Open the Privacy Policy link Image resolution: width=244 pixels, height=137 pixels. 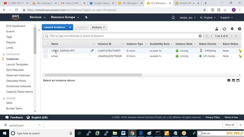[213, 117]
